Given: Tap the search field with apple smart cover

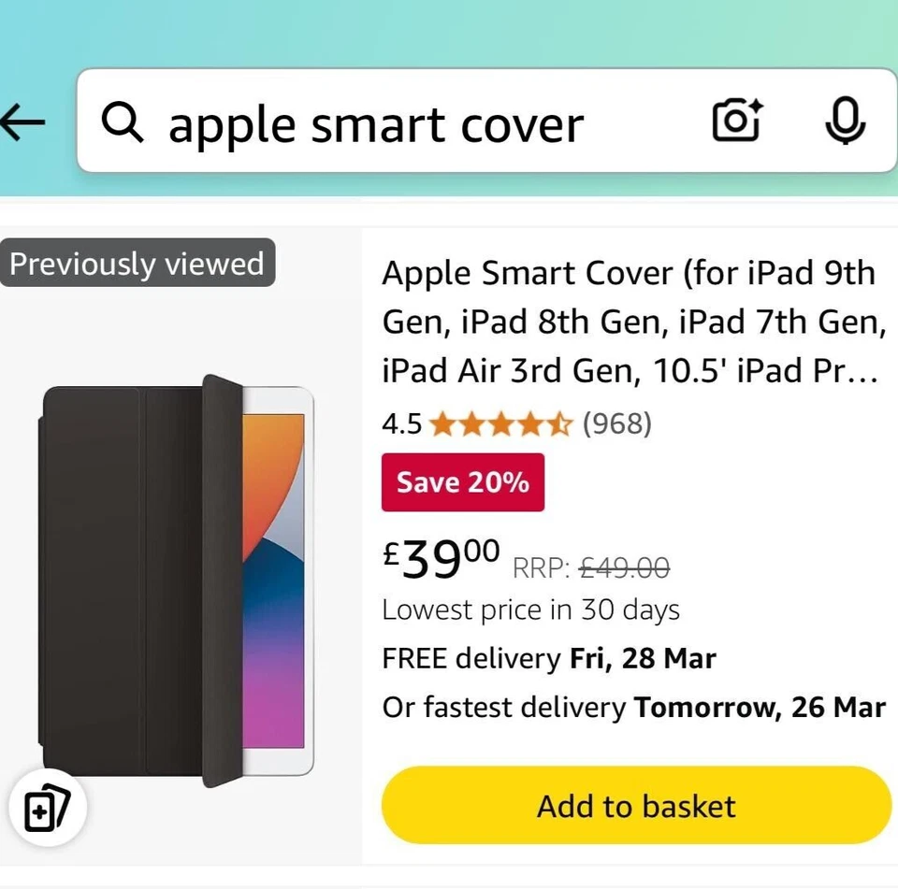Looking at the screenshot, I should [x=374, y=124].
